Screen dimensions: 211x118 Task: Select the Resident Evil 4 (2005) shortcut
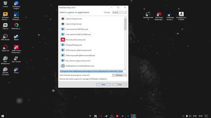pos(181,16)
